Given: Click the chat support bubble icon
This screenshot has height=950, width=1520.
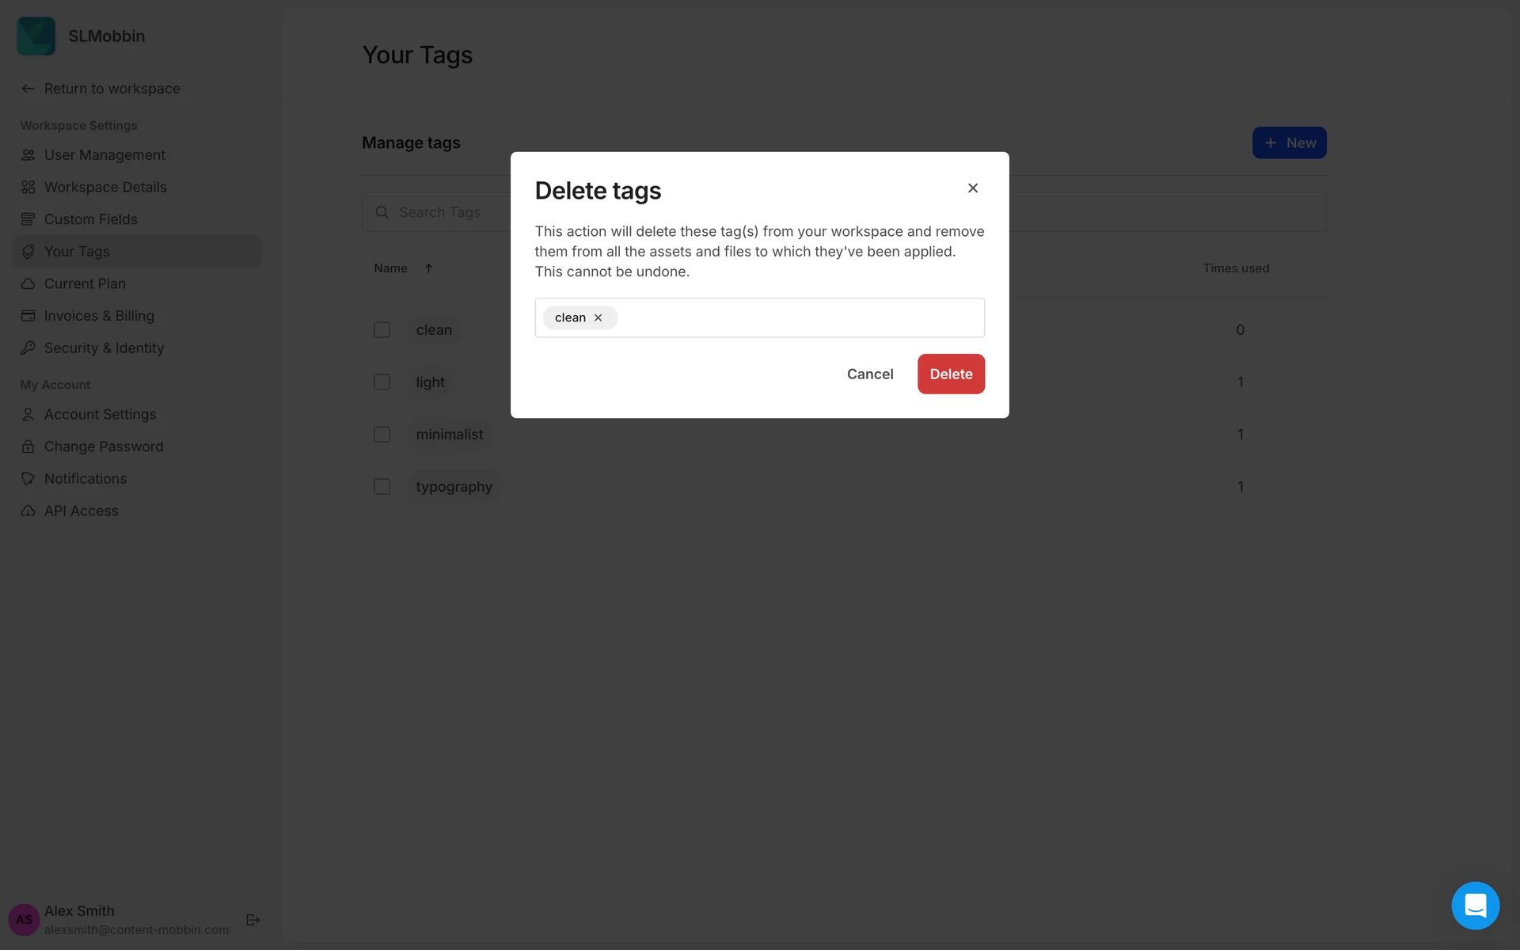Looking at the screenshot, I should tap(1475, 905).
